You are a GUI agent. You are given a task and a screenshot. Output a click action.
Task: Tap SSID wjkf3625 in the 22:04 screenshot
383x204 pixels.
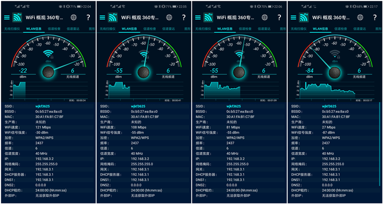[43, 106]
